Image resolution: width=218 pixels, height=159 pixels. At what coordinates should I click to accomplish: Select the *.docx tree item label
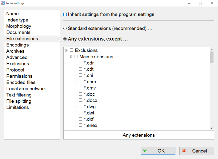91,100
